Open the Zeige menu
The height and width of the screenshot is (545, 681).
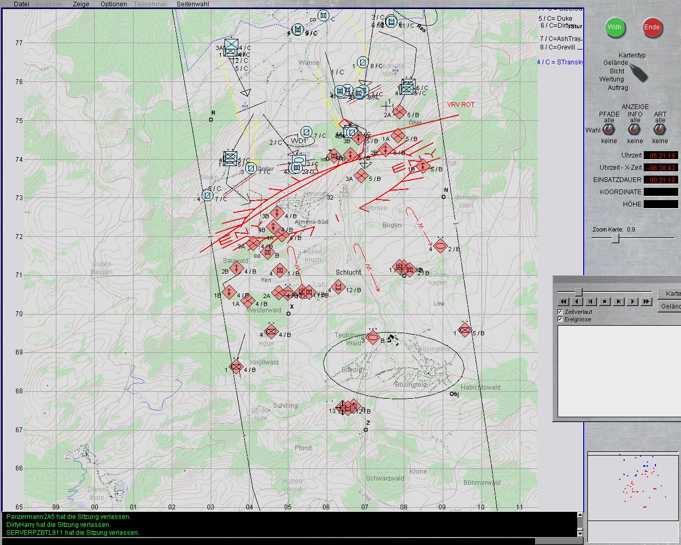click(x=81, y=4)
